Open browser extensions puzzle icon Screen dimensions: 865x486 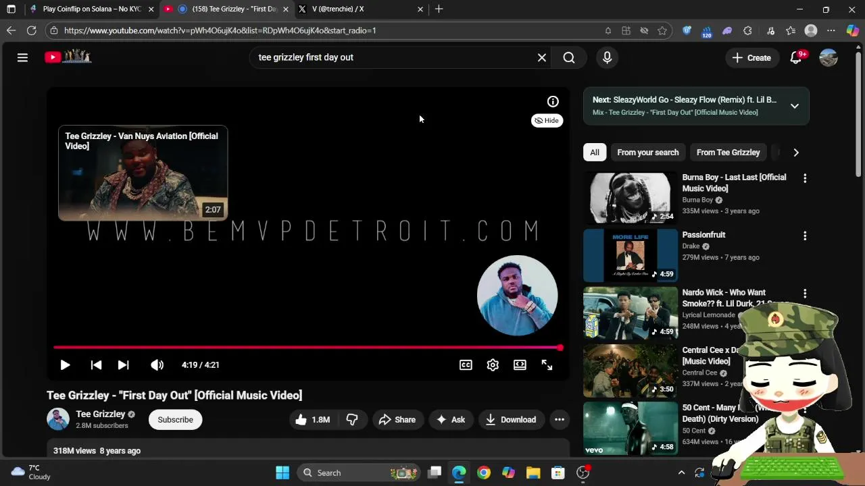point(747,30)
